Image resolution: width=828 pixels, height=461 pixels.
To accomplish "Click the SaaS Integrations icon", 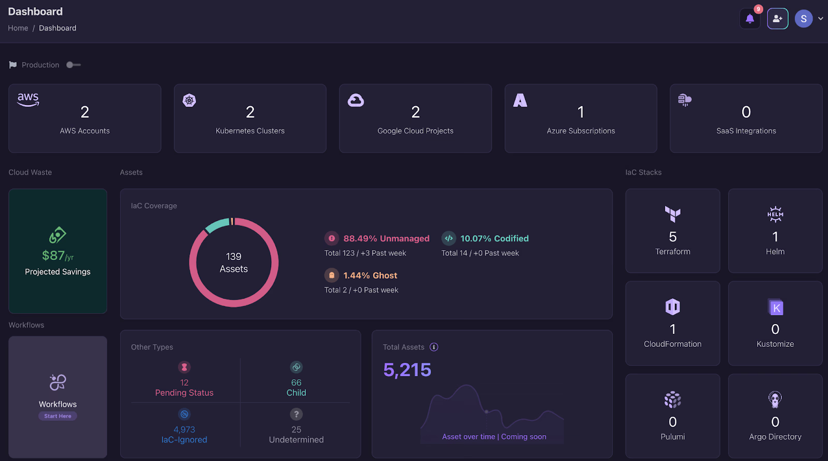I will point(685,100).
